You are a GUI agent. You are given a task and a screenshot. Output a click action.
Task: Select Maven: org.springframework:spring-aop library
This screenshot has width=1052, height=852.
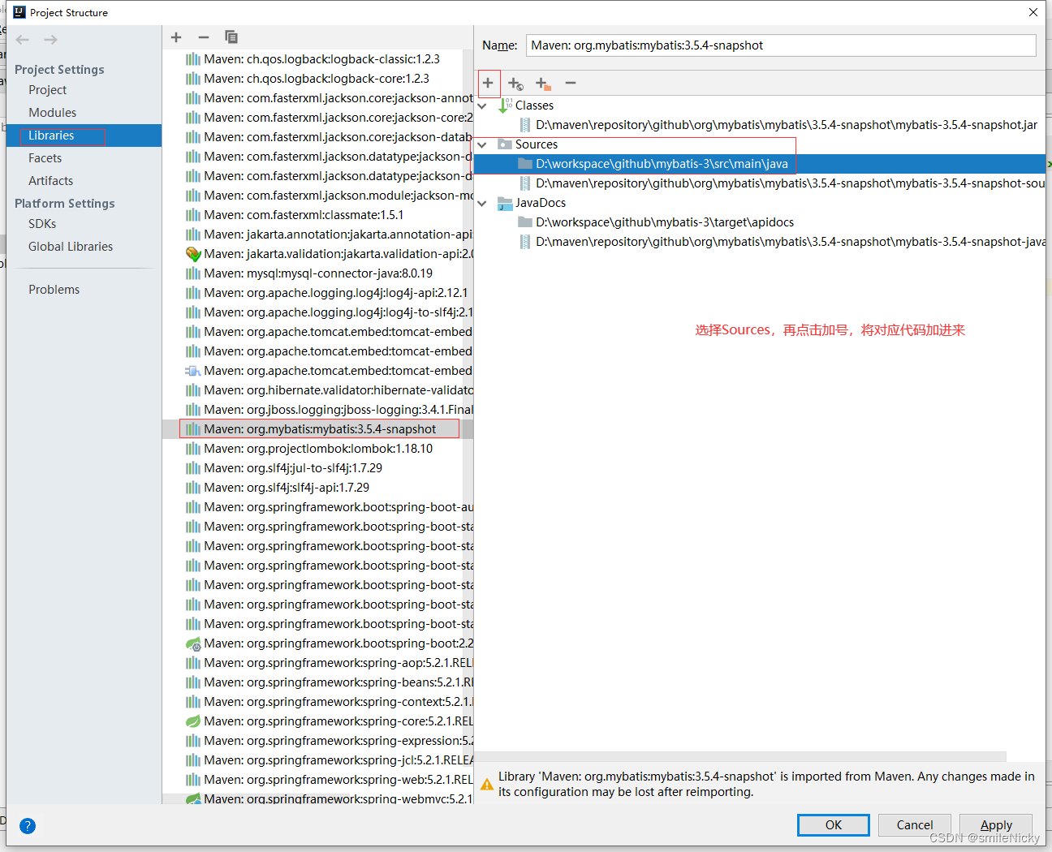338,663
